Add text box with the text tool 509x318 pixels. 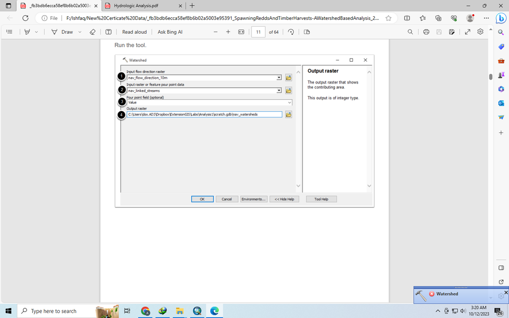click(109, 32)
